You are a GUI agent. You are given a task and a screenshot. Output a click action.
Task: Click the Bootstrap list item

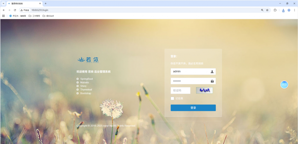pos(86,93)
